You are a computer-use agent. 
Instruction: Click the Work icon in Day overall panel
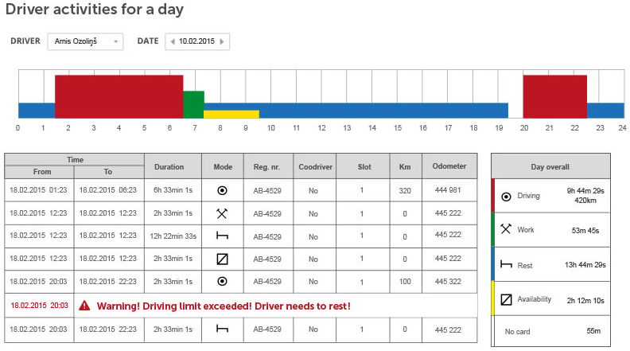point(506,229)
